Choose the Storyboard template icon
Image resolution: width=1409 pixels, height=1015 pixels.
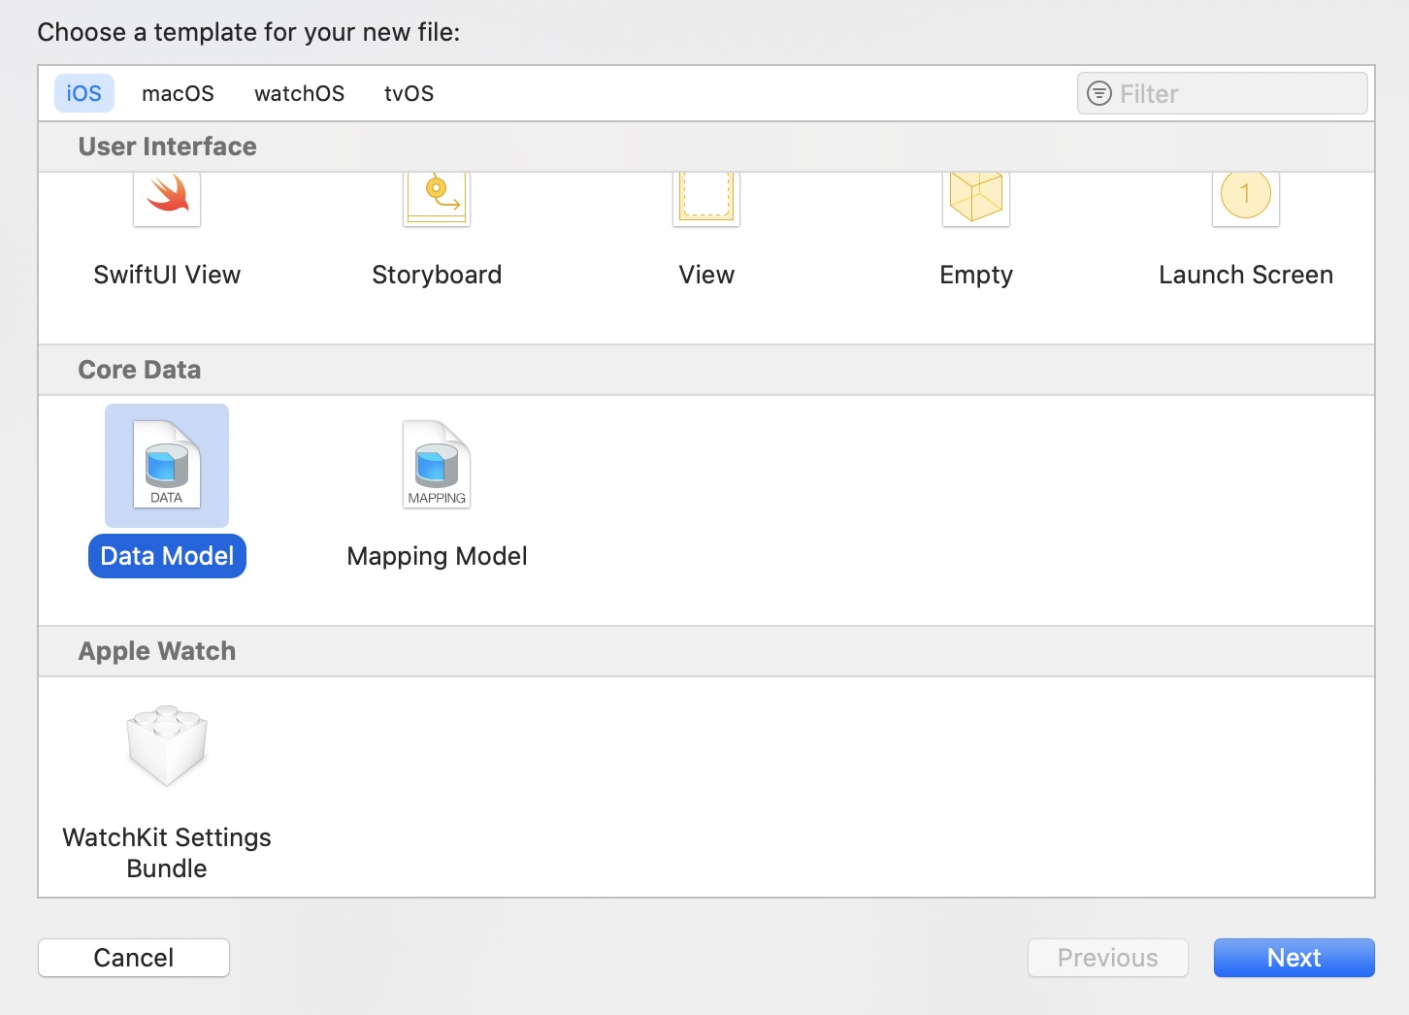[437, 199]
